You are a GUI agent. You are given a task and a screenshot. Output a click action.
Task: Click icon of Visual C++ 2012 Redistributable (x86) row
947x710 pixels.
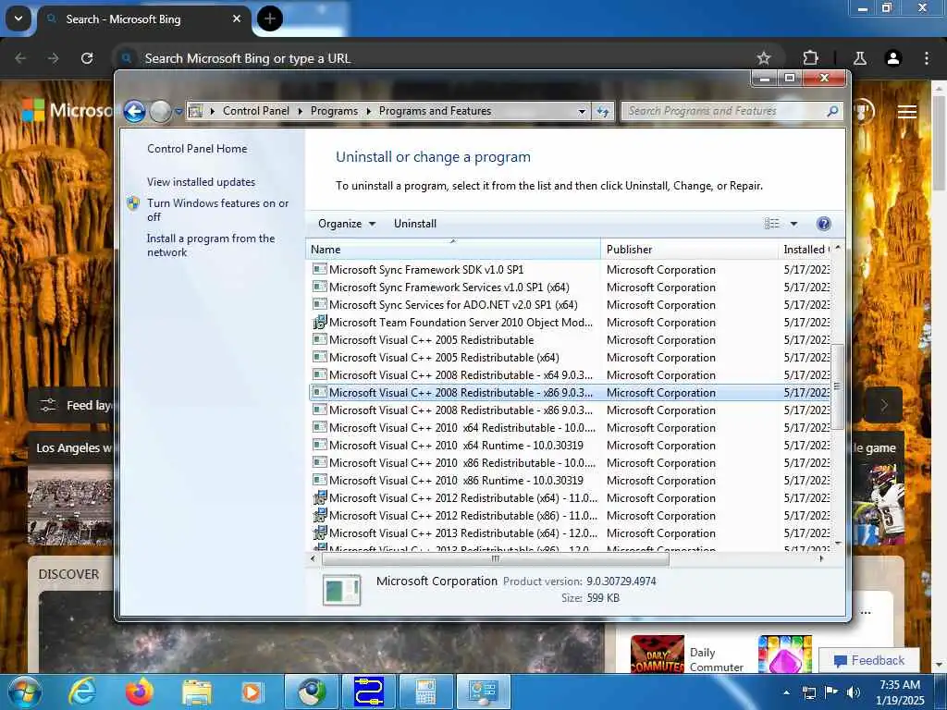pos(319,516)
